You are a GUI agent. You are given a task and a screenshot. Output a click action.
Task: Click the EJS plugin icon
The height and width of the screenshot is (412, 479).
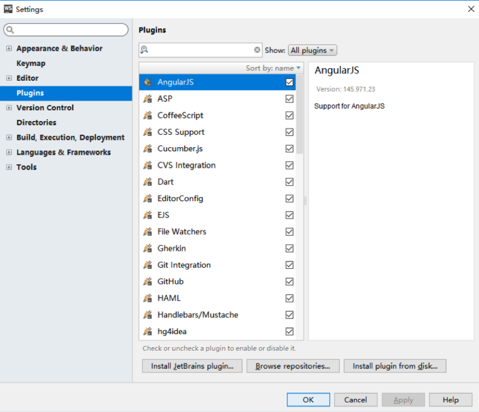coord(148,215)
